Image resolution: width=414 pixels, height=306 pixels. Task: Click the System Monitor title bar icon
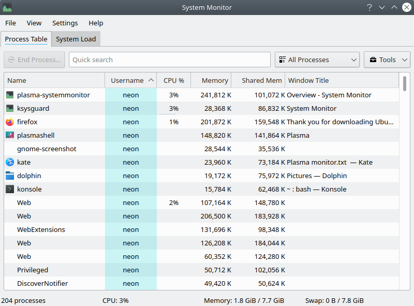point(7,7)
